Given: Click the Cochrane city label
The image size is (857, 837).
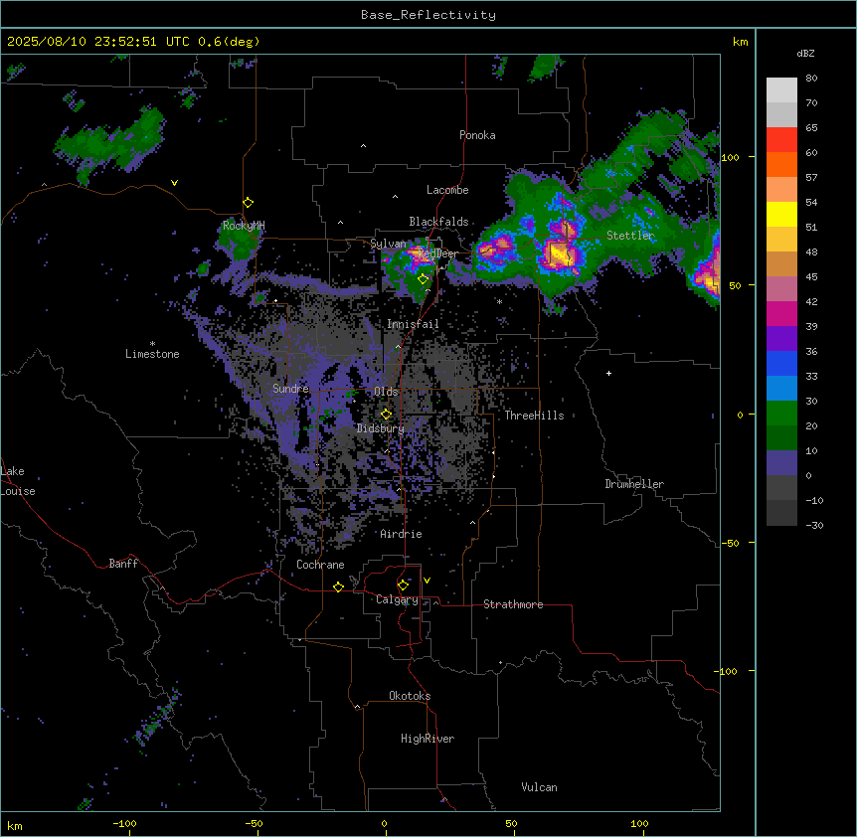Looking at the screenshot, I should click(x=320, y=565).
